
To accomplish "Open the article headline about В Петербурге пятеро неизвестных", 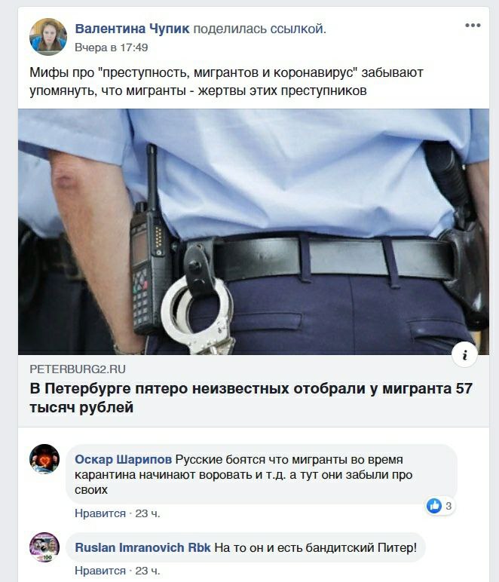I will 251,398.
